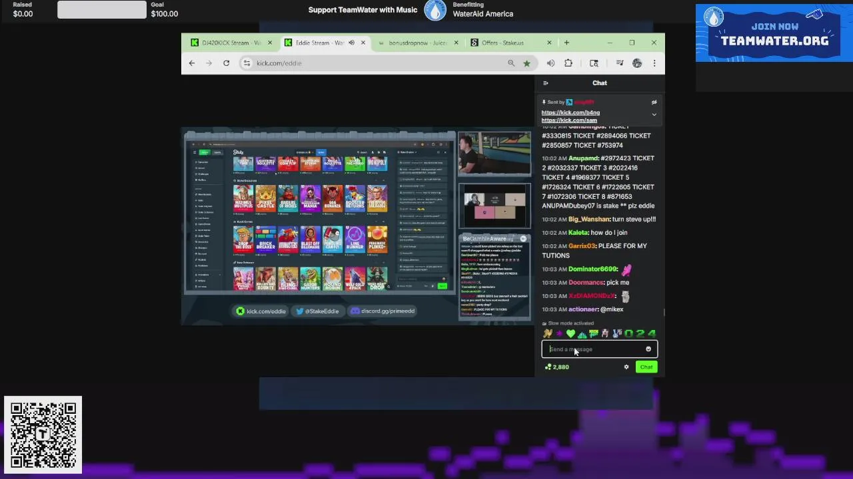Click the fundraiser progress bar
The height and width of the screenshot is (479, 853).
pyautogui.click(x=102, y=9)
